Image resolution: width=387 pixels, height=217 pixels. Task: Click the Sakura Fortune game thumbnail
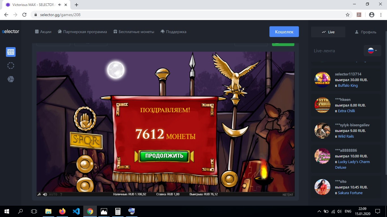[322, 187]
